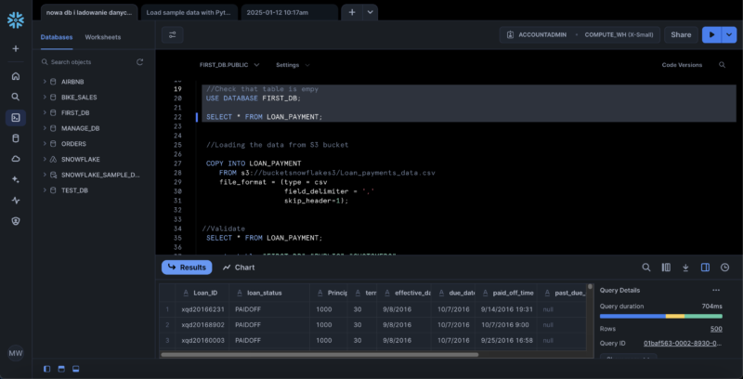Screen dimensions: 743x379
Task: Click the row count link 500
Action: [716, 329]
